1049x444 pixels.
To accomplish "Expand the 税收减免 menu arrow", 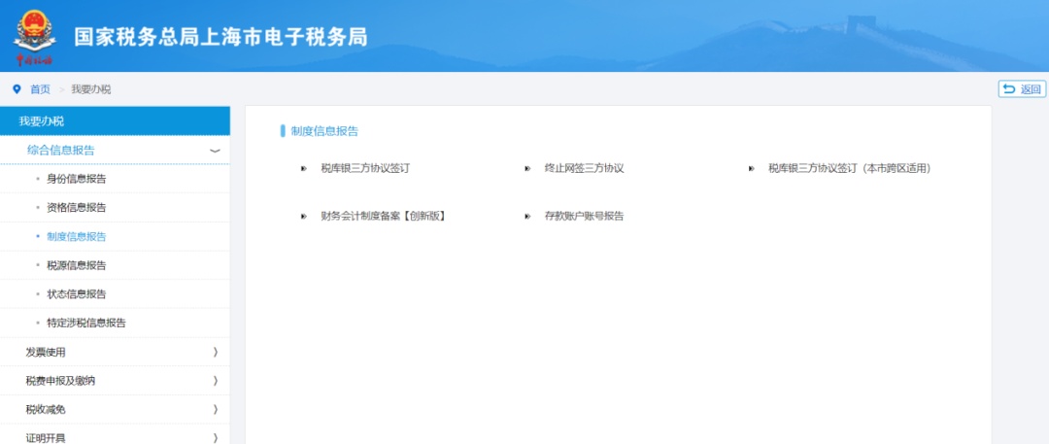I will coord(216,409).
